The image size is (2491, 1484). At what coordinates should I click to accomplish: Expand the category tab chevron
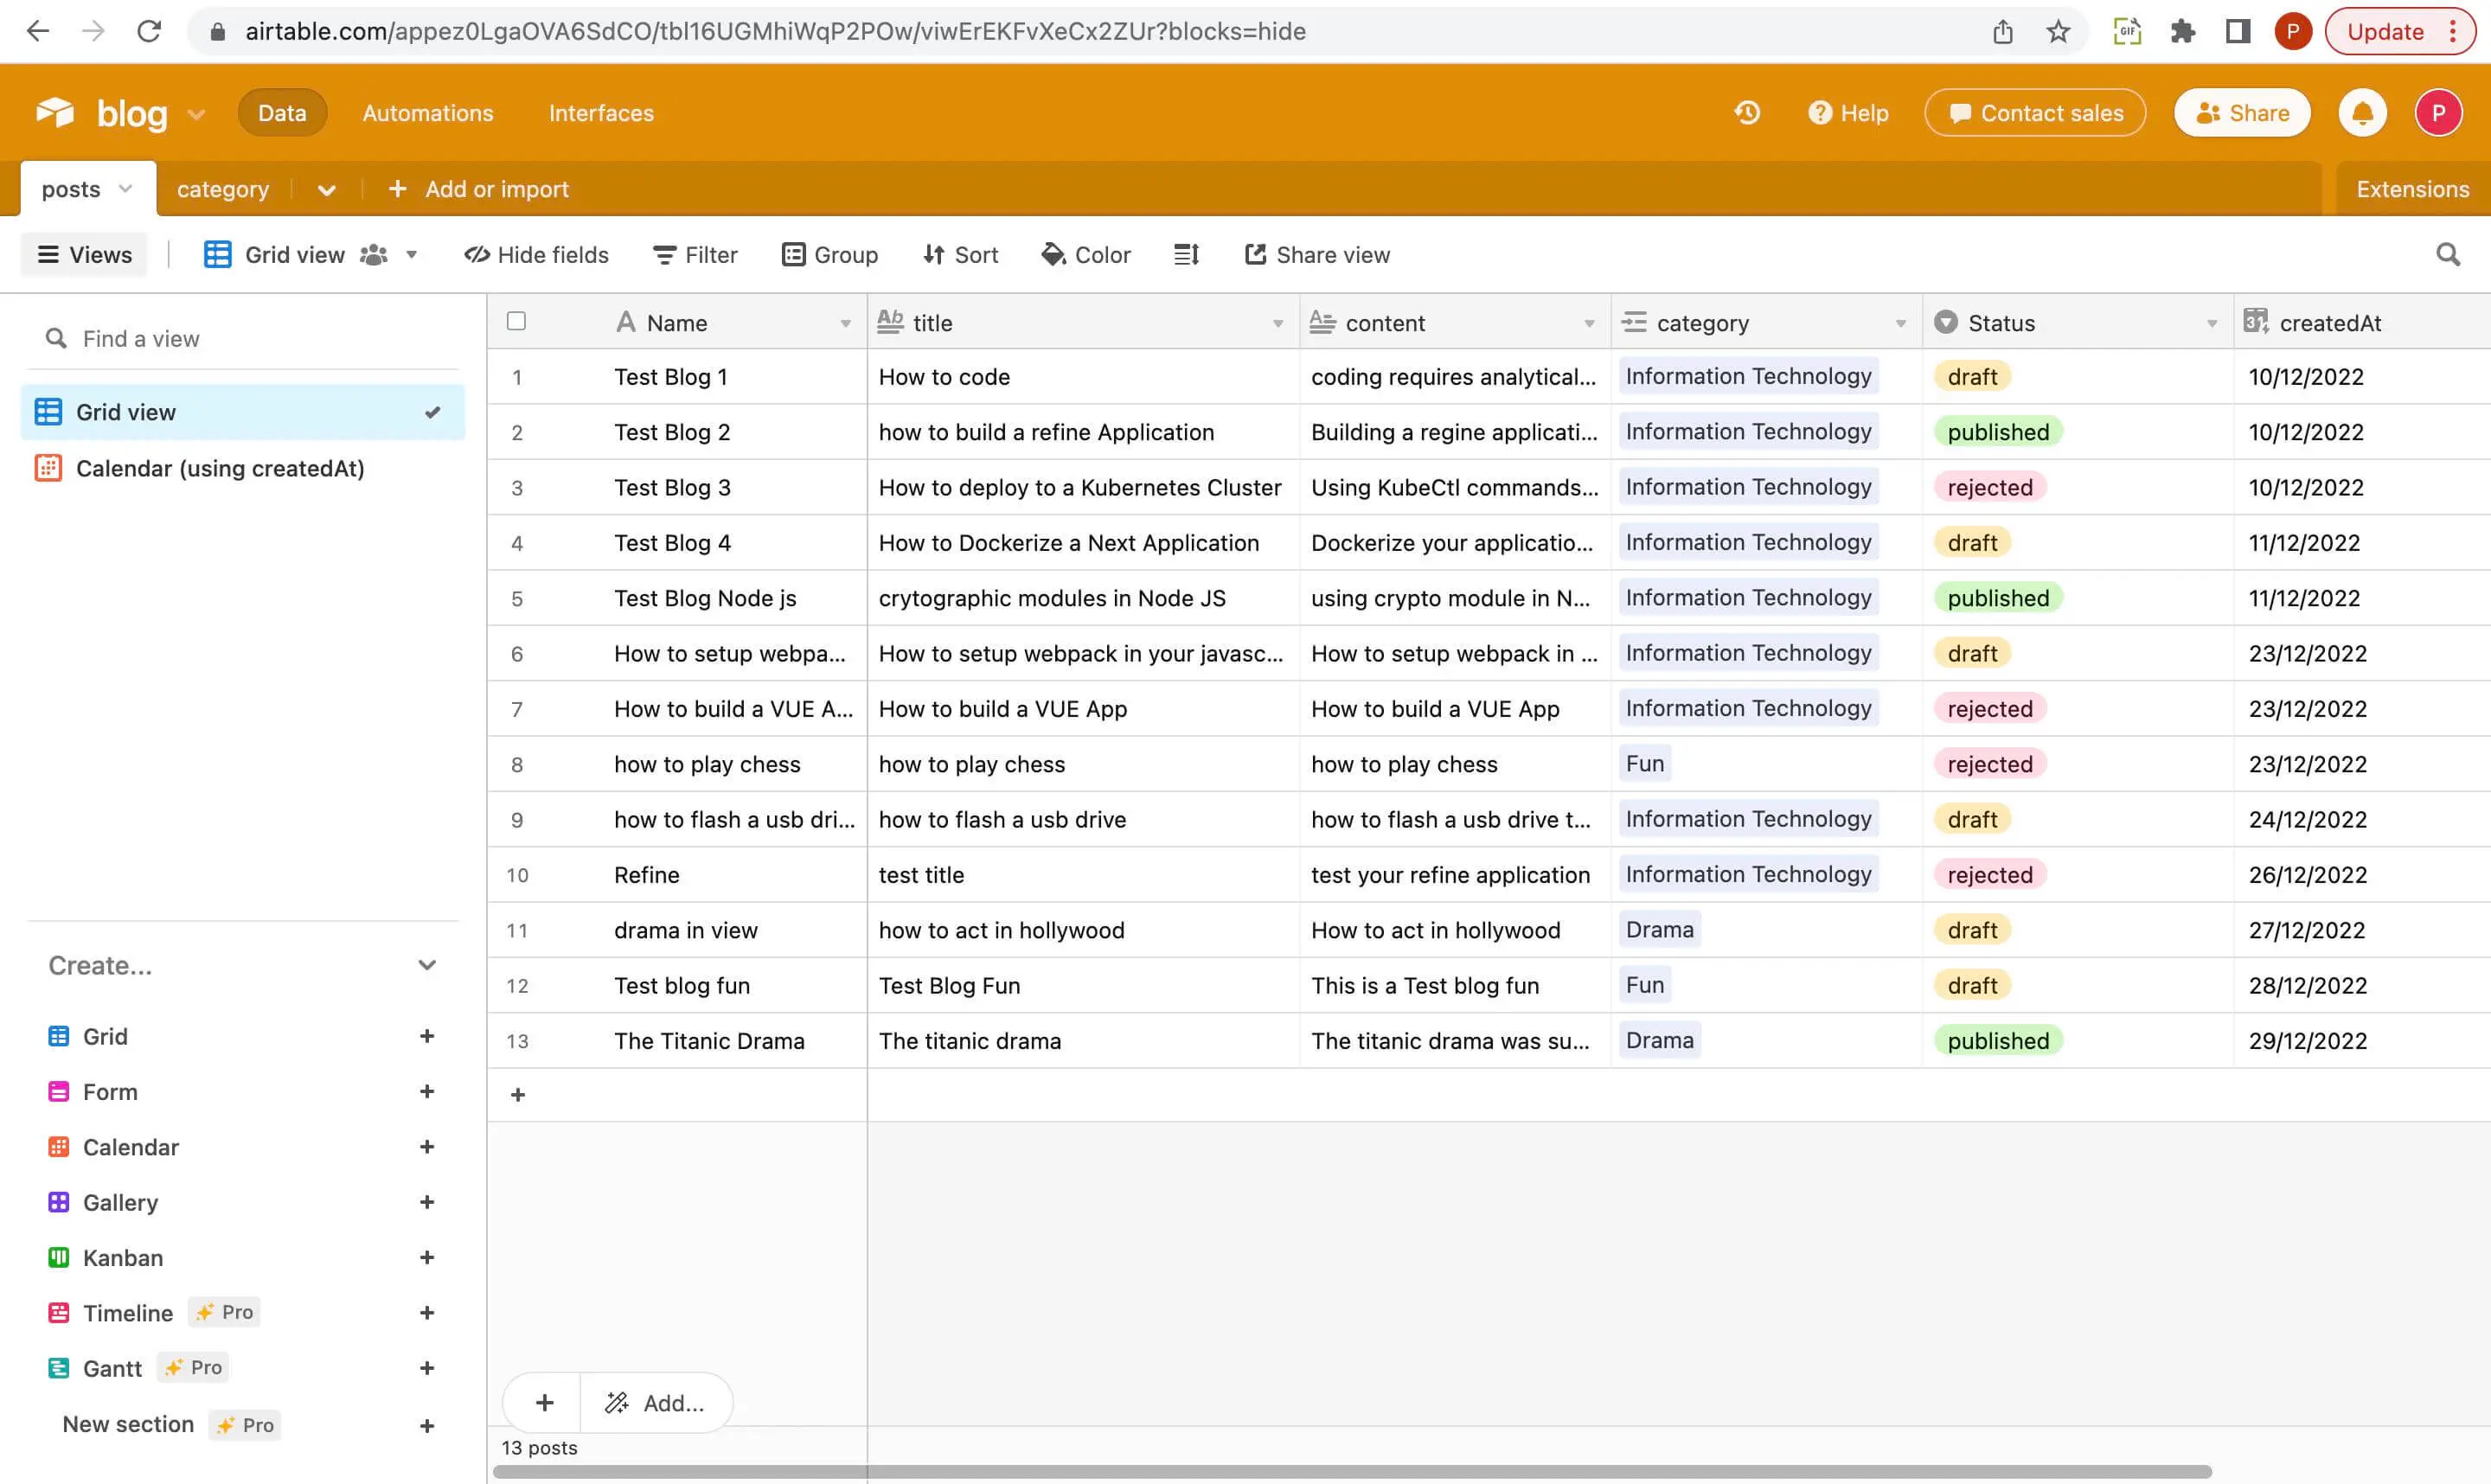point(326,189)
